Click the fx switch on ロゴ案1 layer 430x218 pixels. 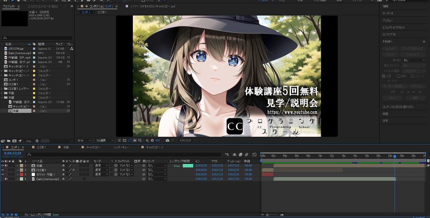pyautogui.click(x=74, y=170)
